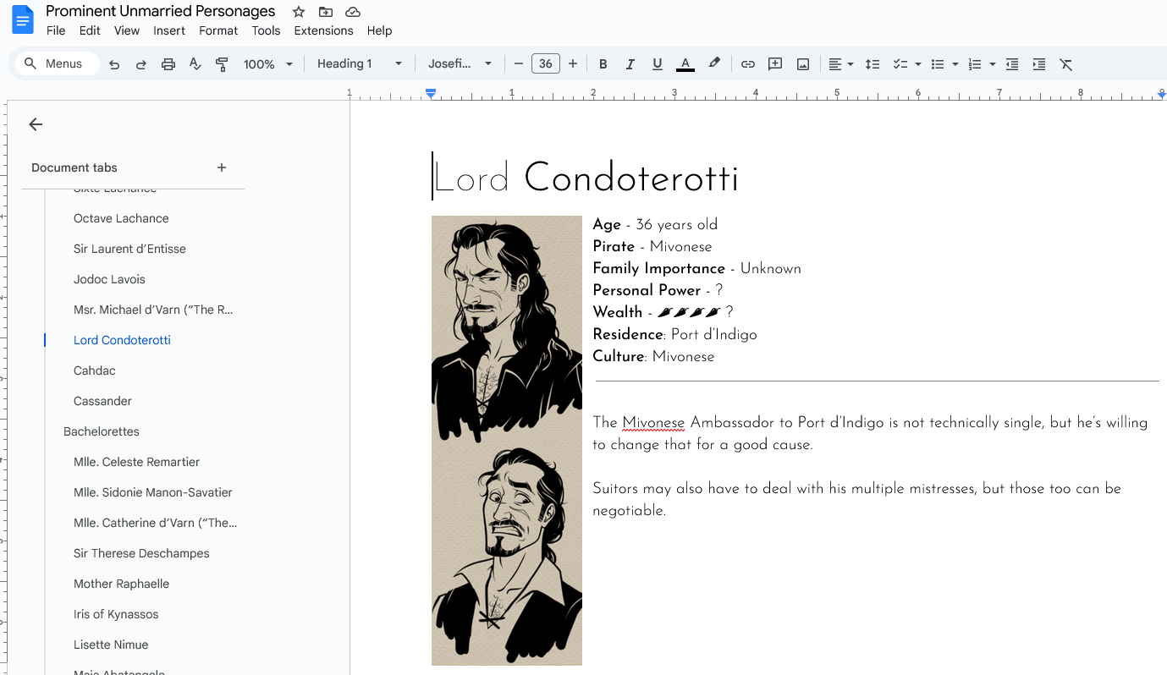Open the text color picker
1167x675 pixels.
tap(685, 64)
